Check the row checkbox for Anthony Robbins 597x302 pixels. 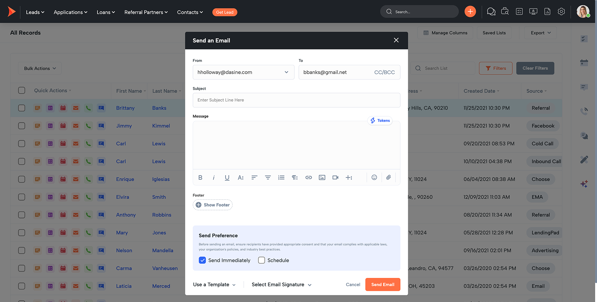22,215
